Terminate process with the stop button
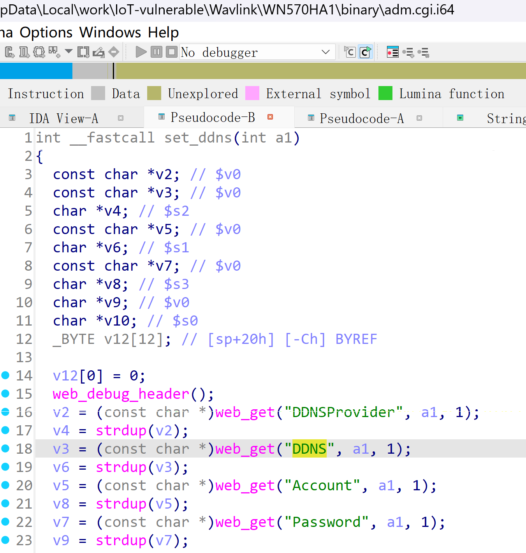Screen dimensions: 526x553 [172, 52]
